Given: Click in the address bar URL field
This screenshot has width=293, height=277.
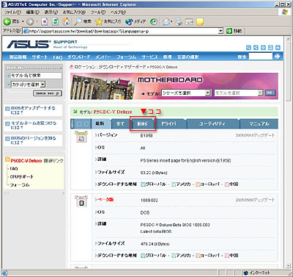Looking at the screenshot, I should click(x=124, y=31).
